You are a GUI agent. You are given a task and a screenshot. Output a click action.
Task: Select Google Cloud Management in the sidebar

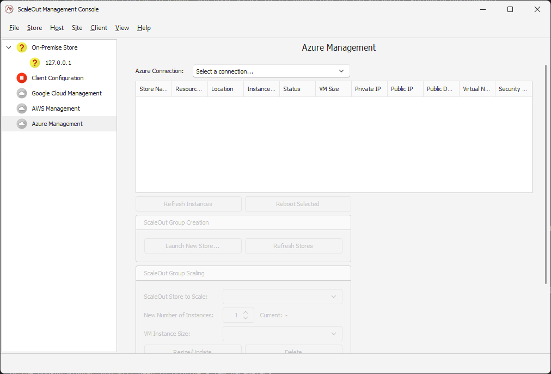67,93
